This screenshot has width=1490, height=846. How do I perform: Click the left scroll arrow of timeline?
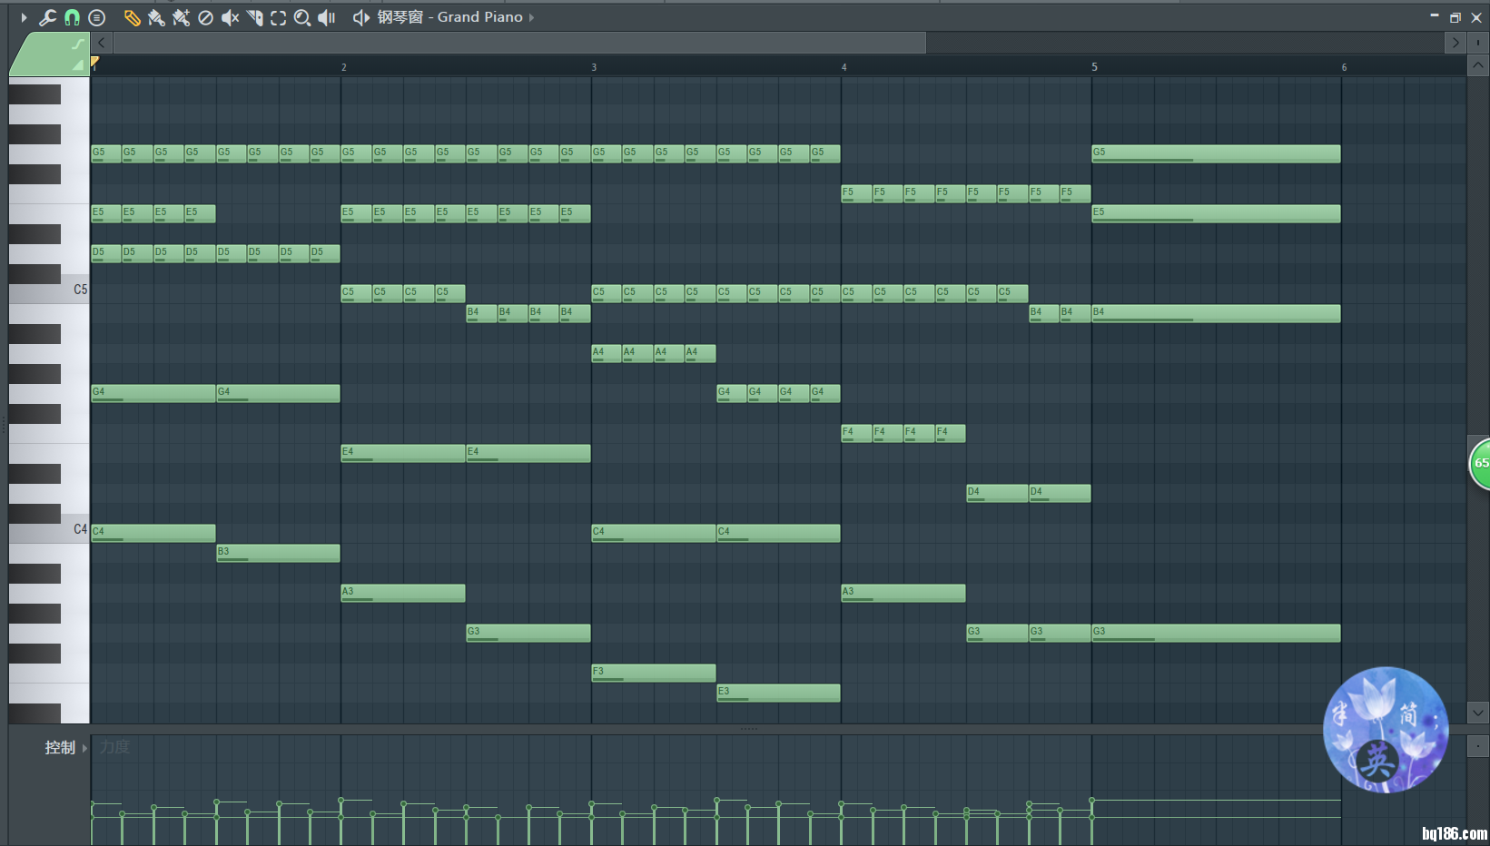pos(102,43)
